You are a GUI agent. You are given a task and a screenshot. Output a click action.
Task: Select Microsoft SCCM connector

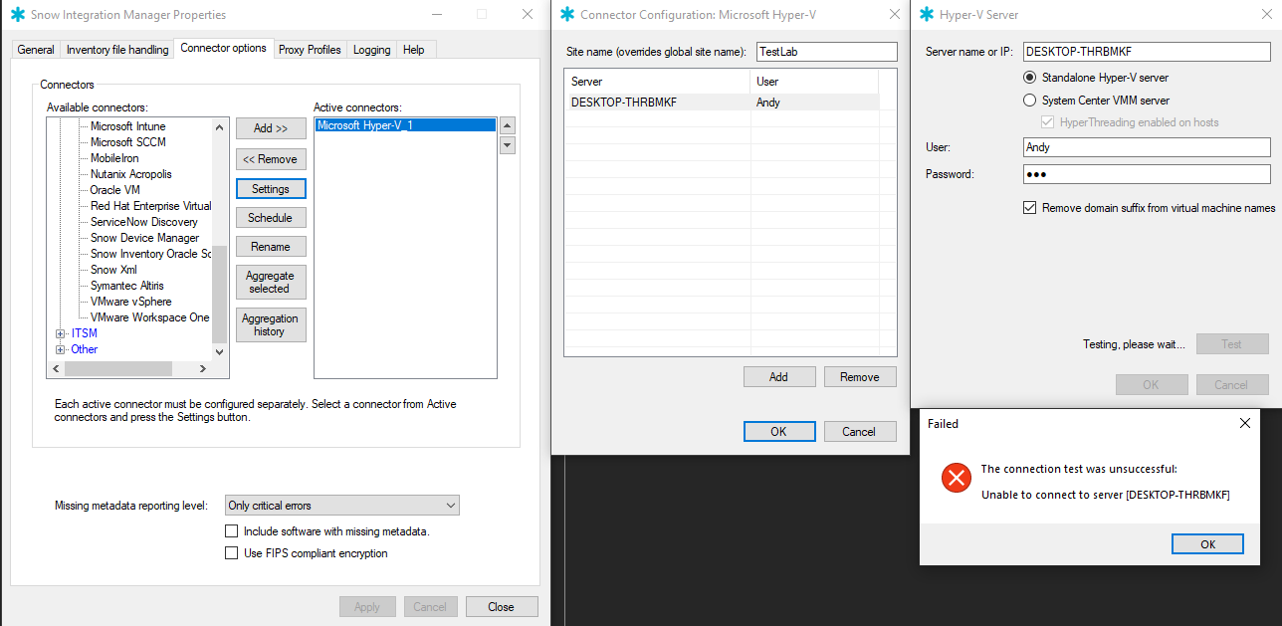(x=128, y=142)
